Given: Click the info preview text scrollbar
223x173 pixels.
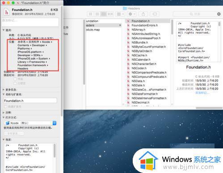Looking at the screenshot, I should point(55,151).
